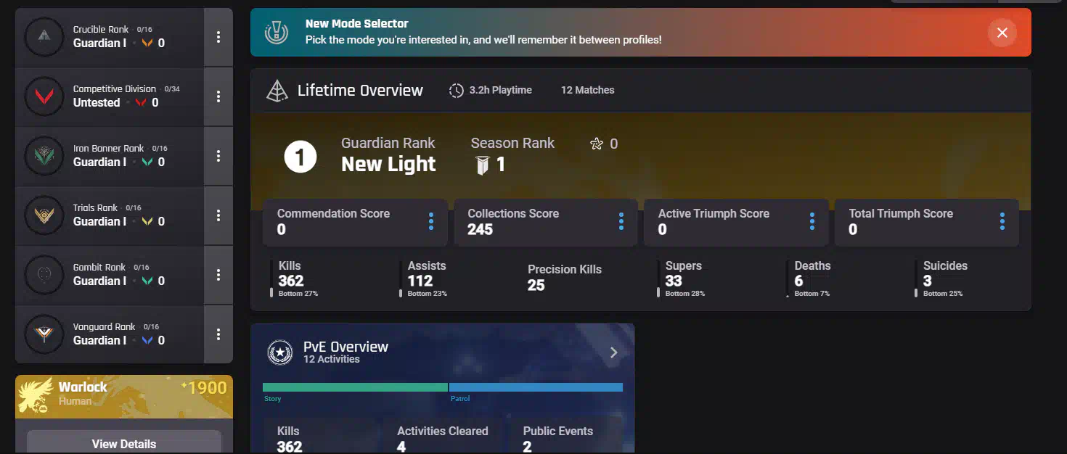Screen dimensions: 1067x454
Task: Click the New Mode Selector banner icon
Action: click(x=277, y=32)
